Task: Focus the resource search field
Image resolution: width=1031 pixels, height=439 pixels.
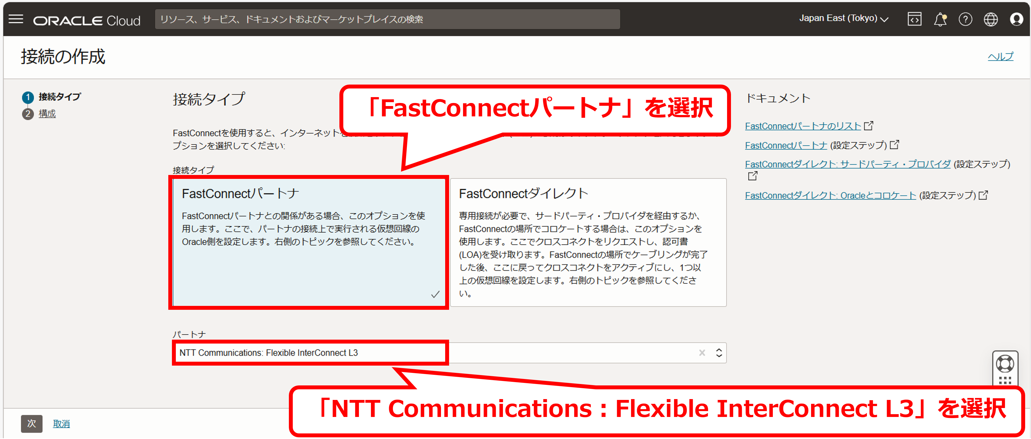Action: (387, 19)
